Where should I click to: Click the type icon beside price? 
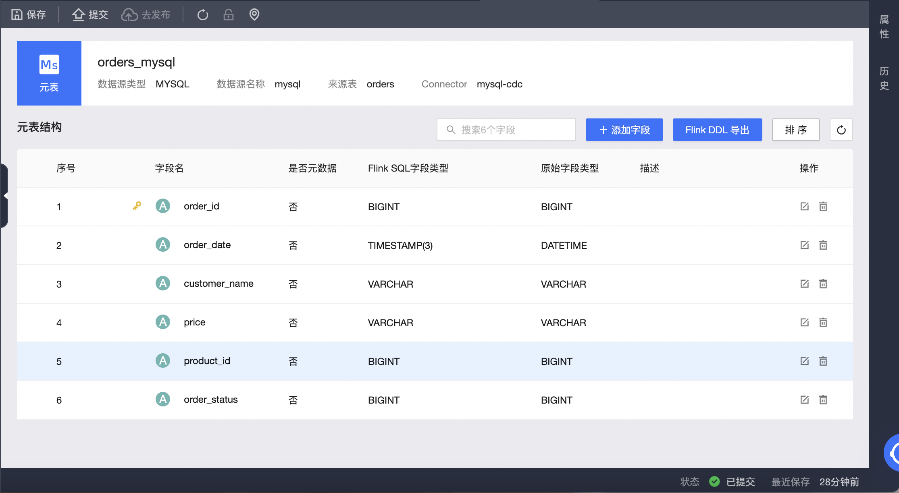(x=163, y=322)
